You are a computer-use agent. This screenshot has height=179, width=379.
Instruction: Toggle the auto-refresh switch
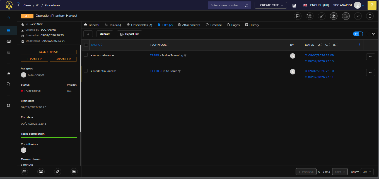[x=358, y=34]
